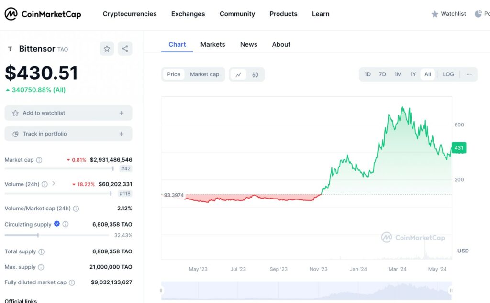Open the Watchlist link in header
The width and height of the screenshot is (490, 303).
pos(448,14)
